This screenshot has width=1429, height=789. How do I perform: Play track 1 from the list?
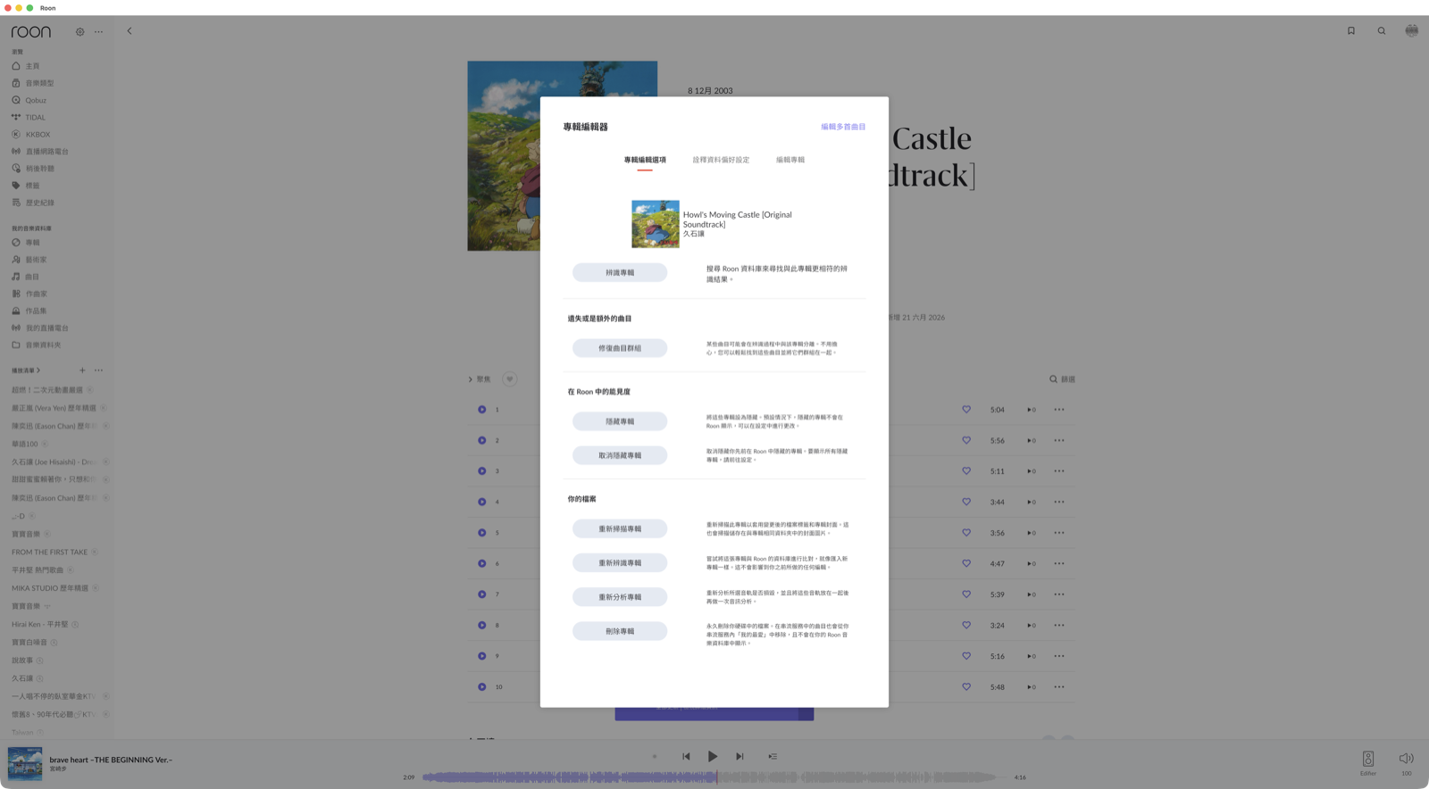482,410
